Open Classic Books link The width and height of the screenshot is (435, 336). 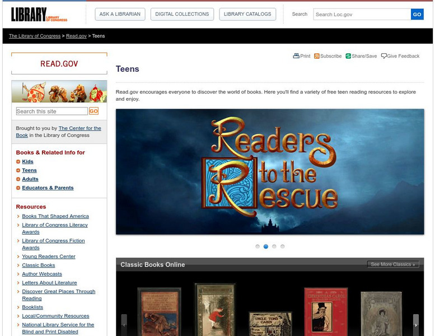tap(38, 265)
